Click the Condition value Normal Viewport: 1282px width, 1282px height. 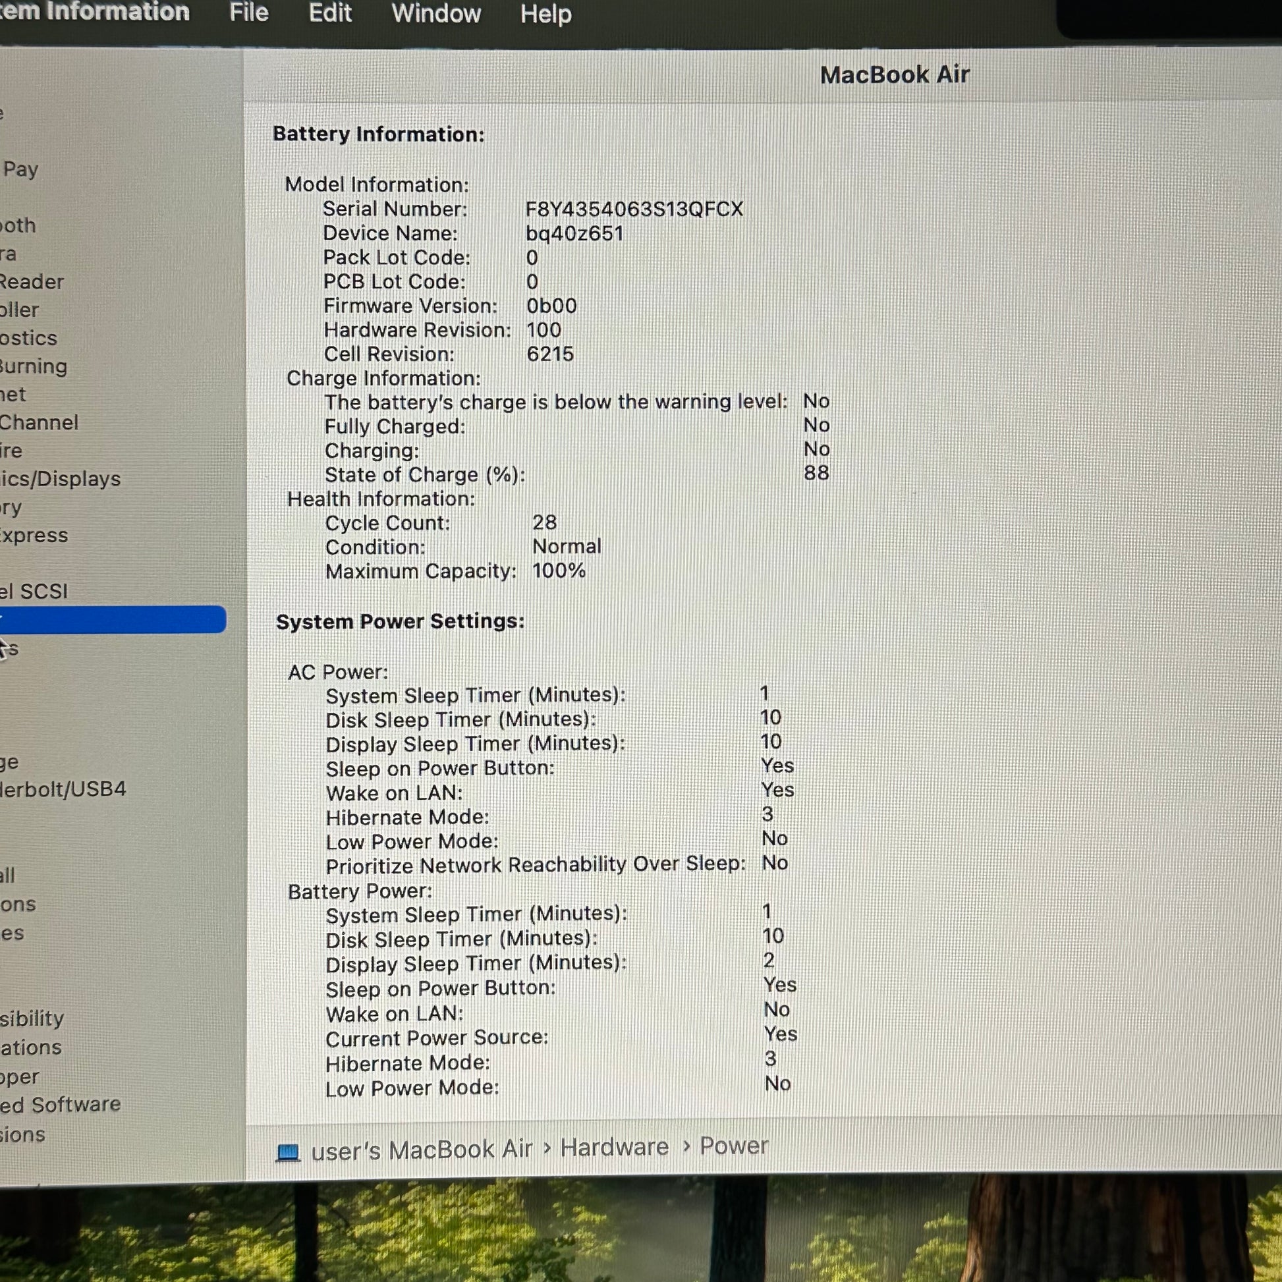567,546
